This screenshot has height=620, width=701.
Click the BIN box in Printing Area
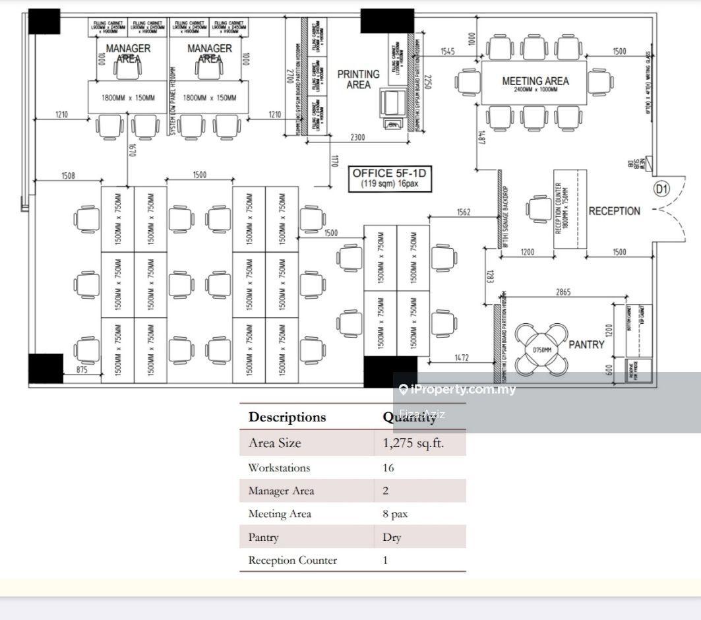pyautogui.click(x=393, y=124)
